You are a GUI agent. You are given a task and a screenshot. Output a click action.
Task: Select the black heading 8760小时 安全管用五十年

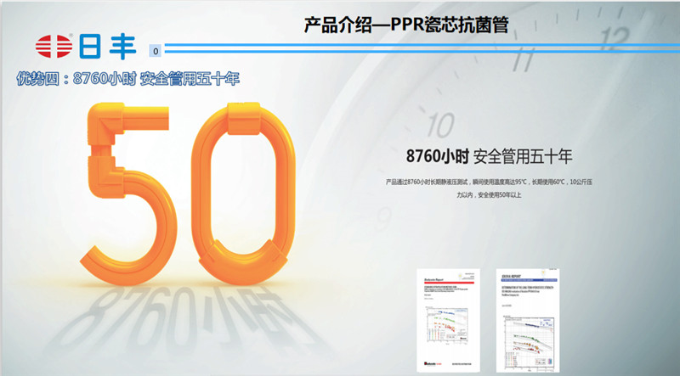pyautogui.click(x=490, y=157)
